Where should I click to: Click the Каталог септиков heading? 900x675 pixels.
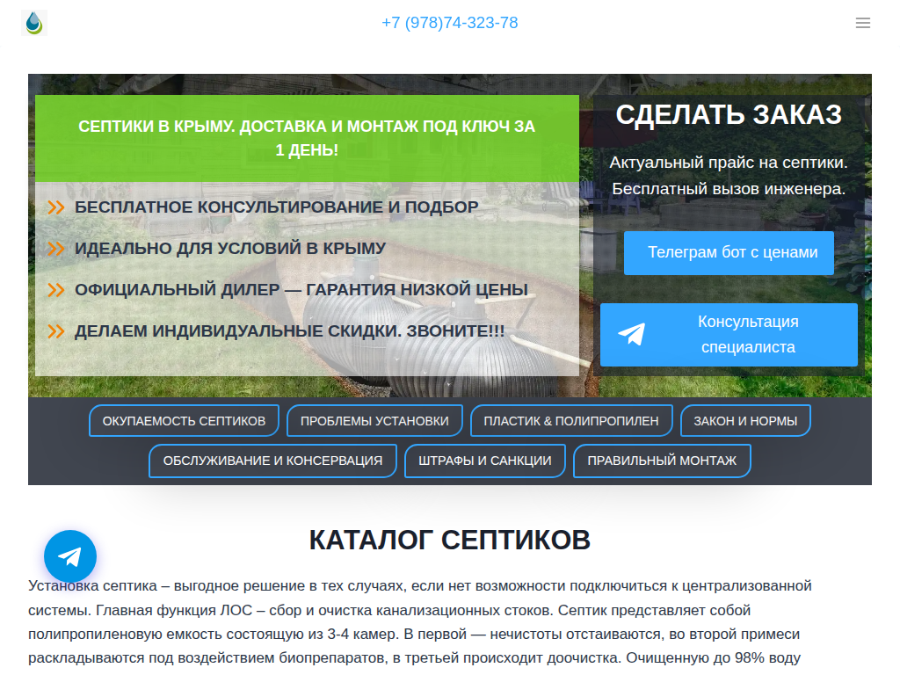tap(449, 540)
